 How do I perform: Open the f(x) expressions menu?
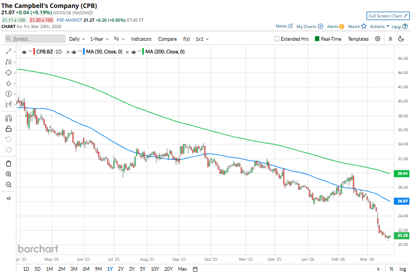click(186, 39)
